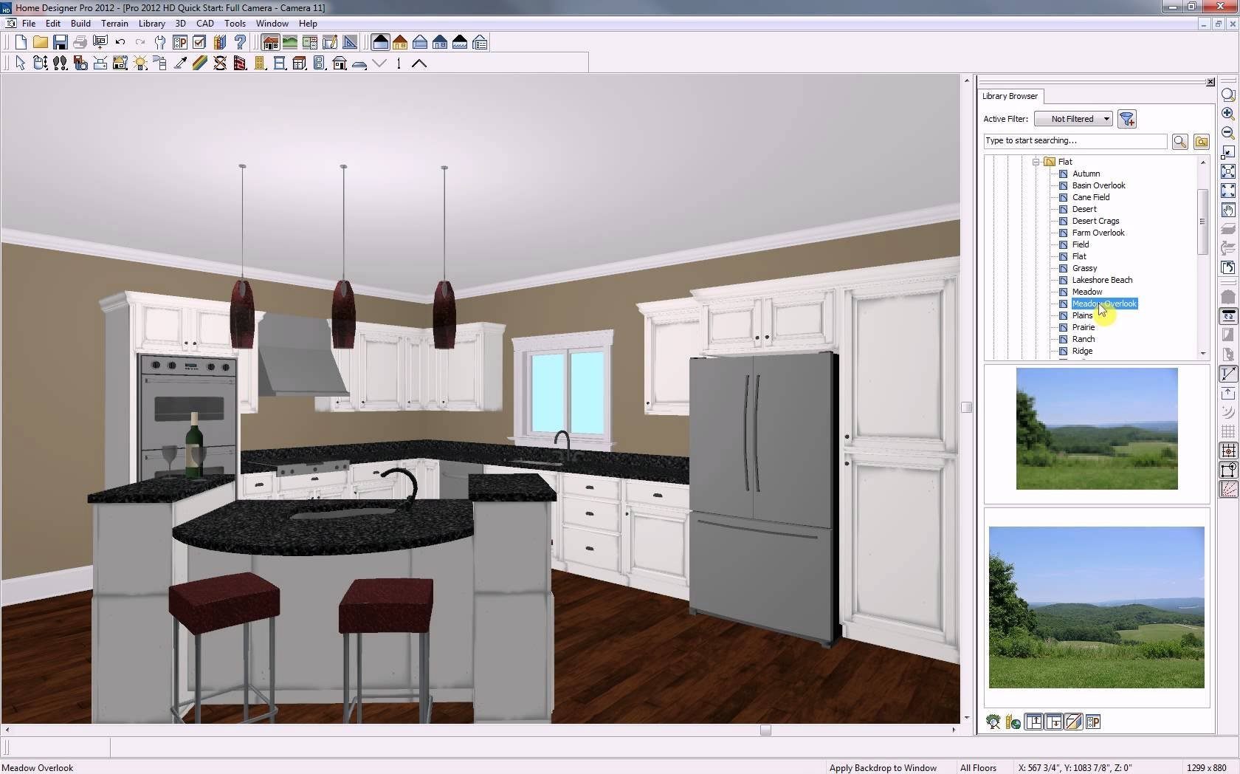1240x774 pixels.
Task: Click the library search magnifier button
Action: pyautogui.click(x=1179, y=141)
